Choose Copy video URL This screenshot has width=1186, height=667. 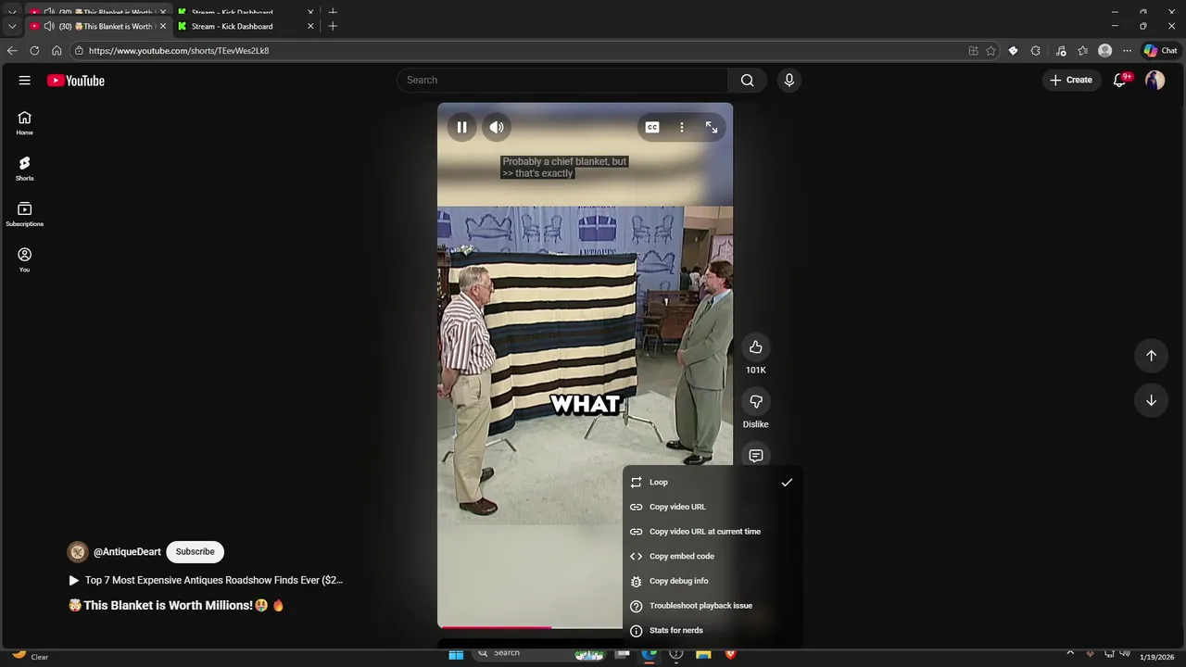[712, 507]
